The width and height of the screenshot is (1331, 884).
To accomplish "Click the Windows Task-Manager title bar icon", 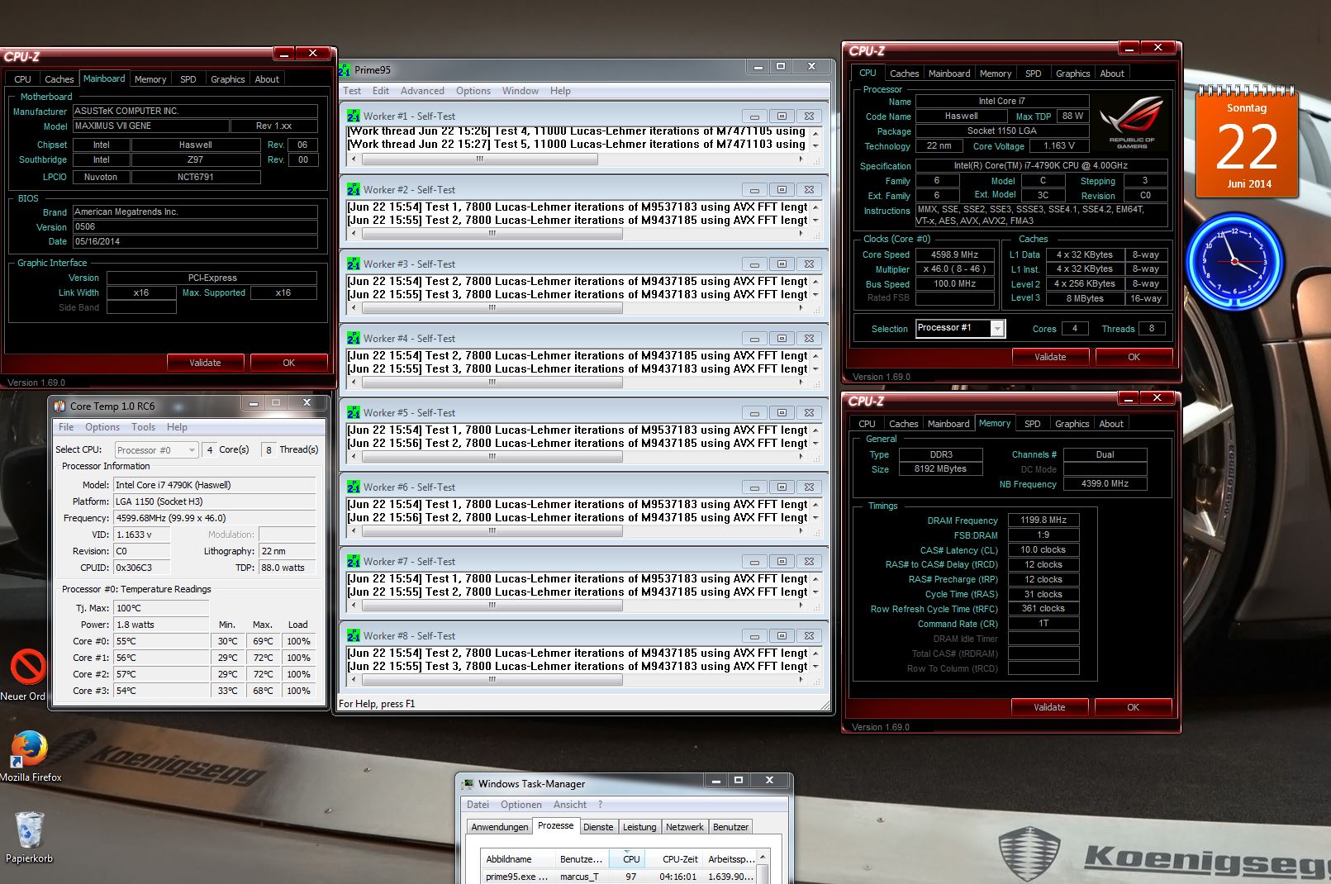I will pyautogui.click(x=468, y=783).
